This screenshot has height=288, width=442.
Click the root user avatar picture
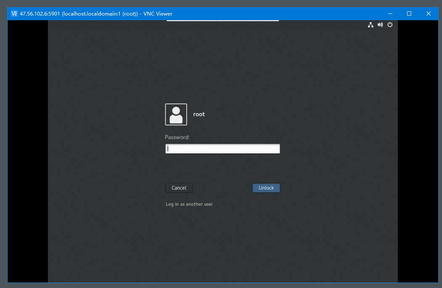176,114
